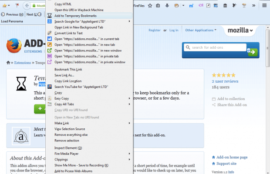Click the Extensions breadcrumb link
The image size is (270, 174).
click(x=23, y=63)
